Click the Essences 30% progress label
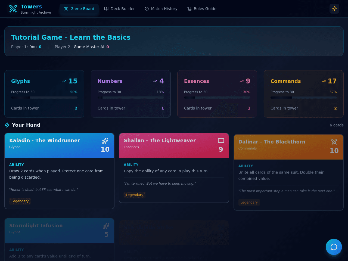The width and height of the screenshot is (348, 261). coord(247,92)
